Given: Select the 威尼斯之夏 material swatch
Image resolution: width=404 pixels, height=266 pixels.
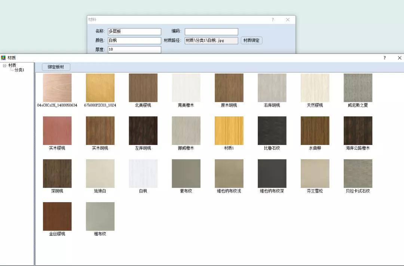Looking at the screenshot, I should (358, 88).
